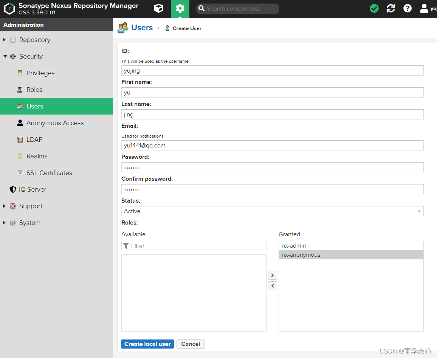Click the refresh icon in header

(x=391, y=9)
